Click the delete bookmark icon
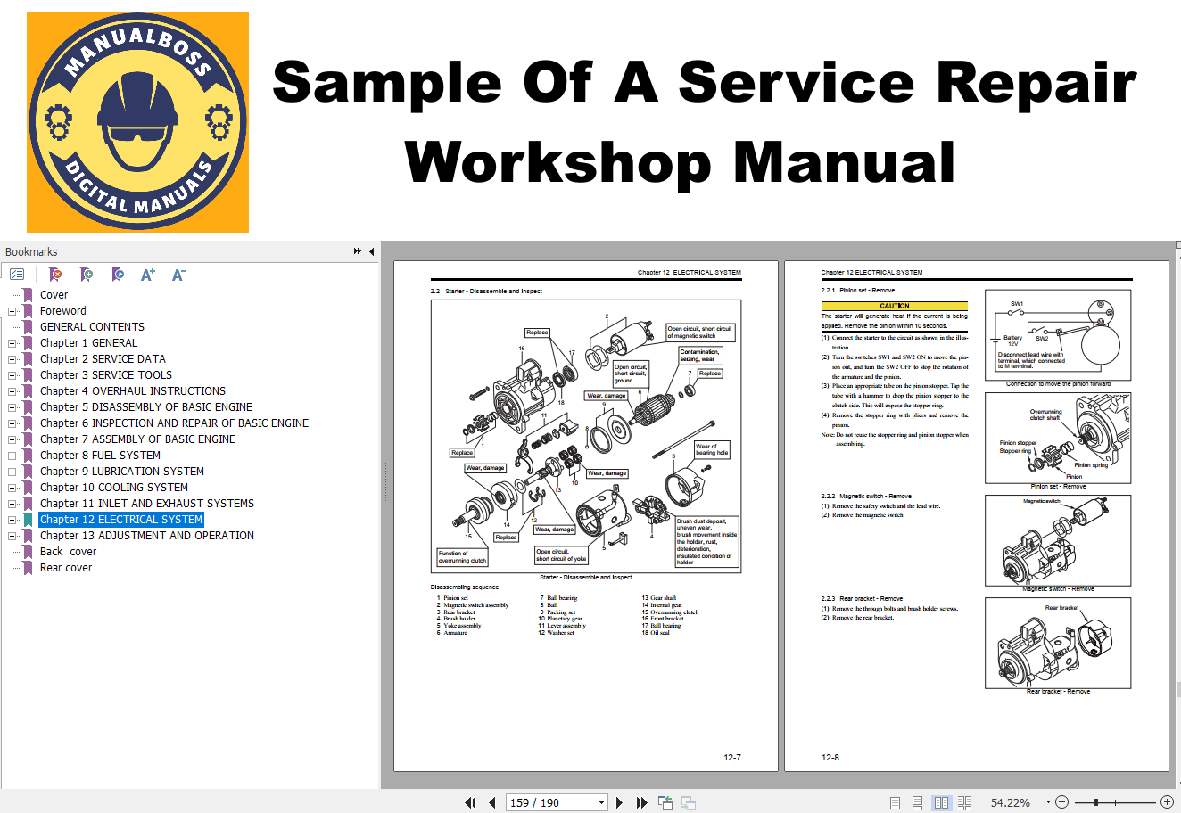The image size is (1181, 813). coord(55,275)
